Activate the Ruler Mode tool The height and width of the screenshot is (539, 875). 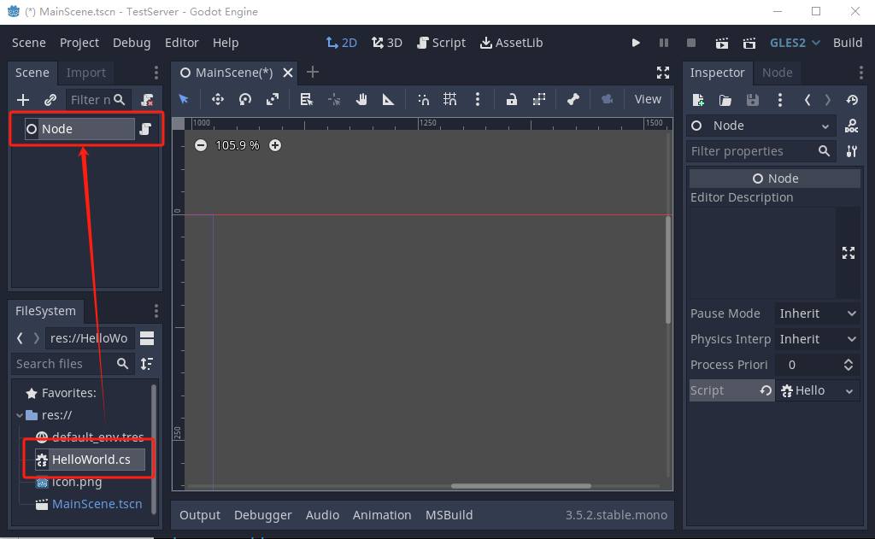tap(389, 99)
